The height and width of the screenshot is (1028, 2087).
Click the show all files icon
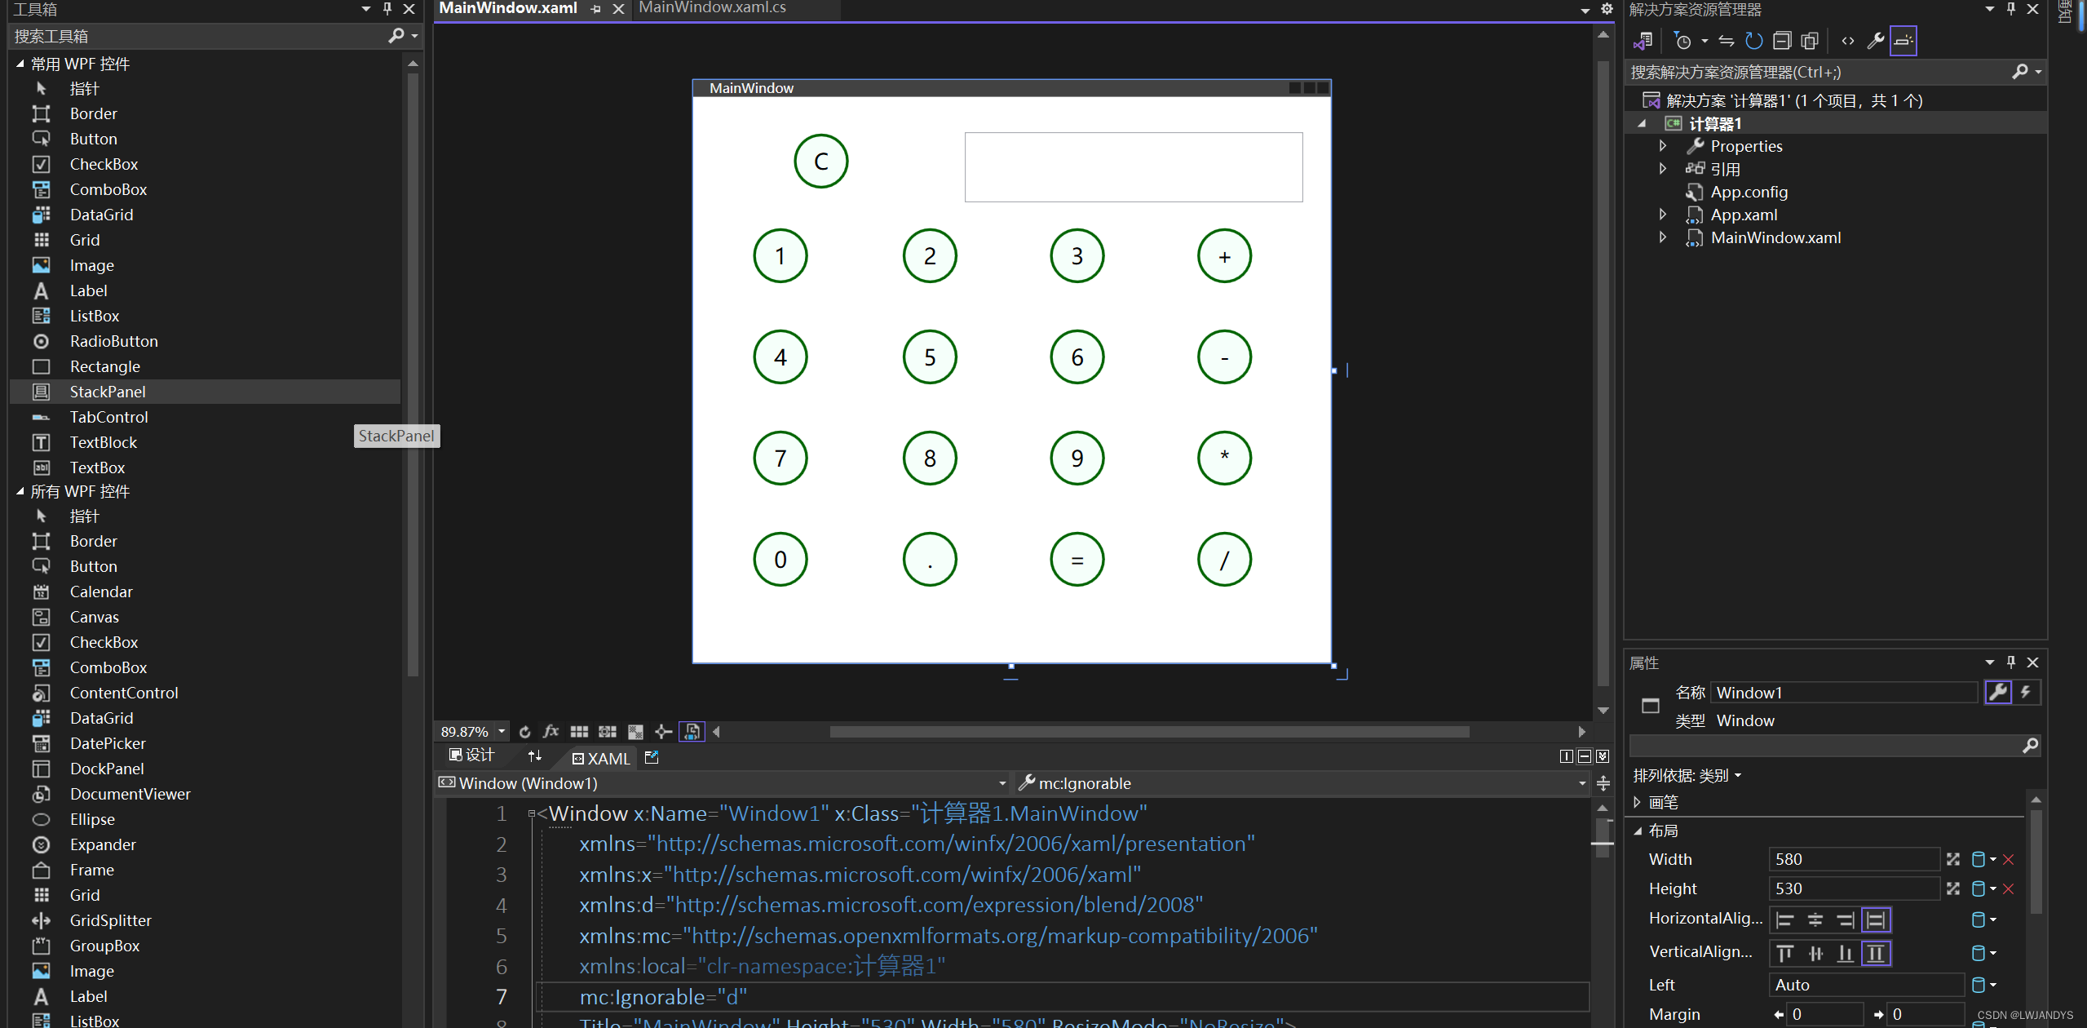click(x=1810, y=41)
